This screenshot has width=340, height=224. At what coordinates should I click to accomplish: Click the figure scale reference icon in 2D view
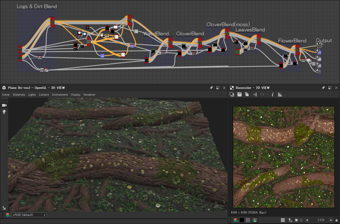click(x=290, y=220)
